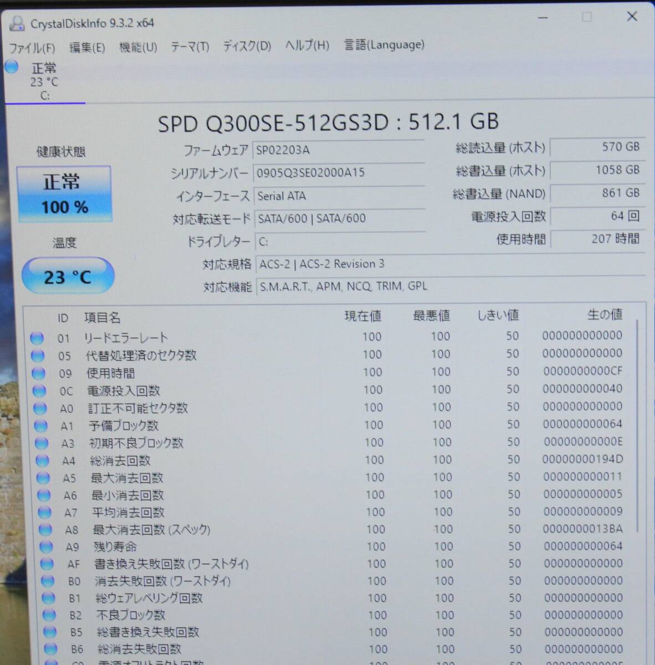Click status orb for 0C 電源投入回数
This screenshot has width=655, height=665.
39,391
